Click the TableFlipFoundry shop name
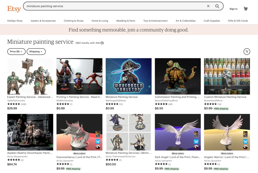Screen dimensions: 258x173 point(16,101)
